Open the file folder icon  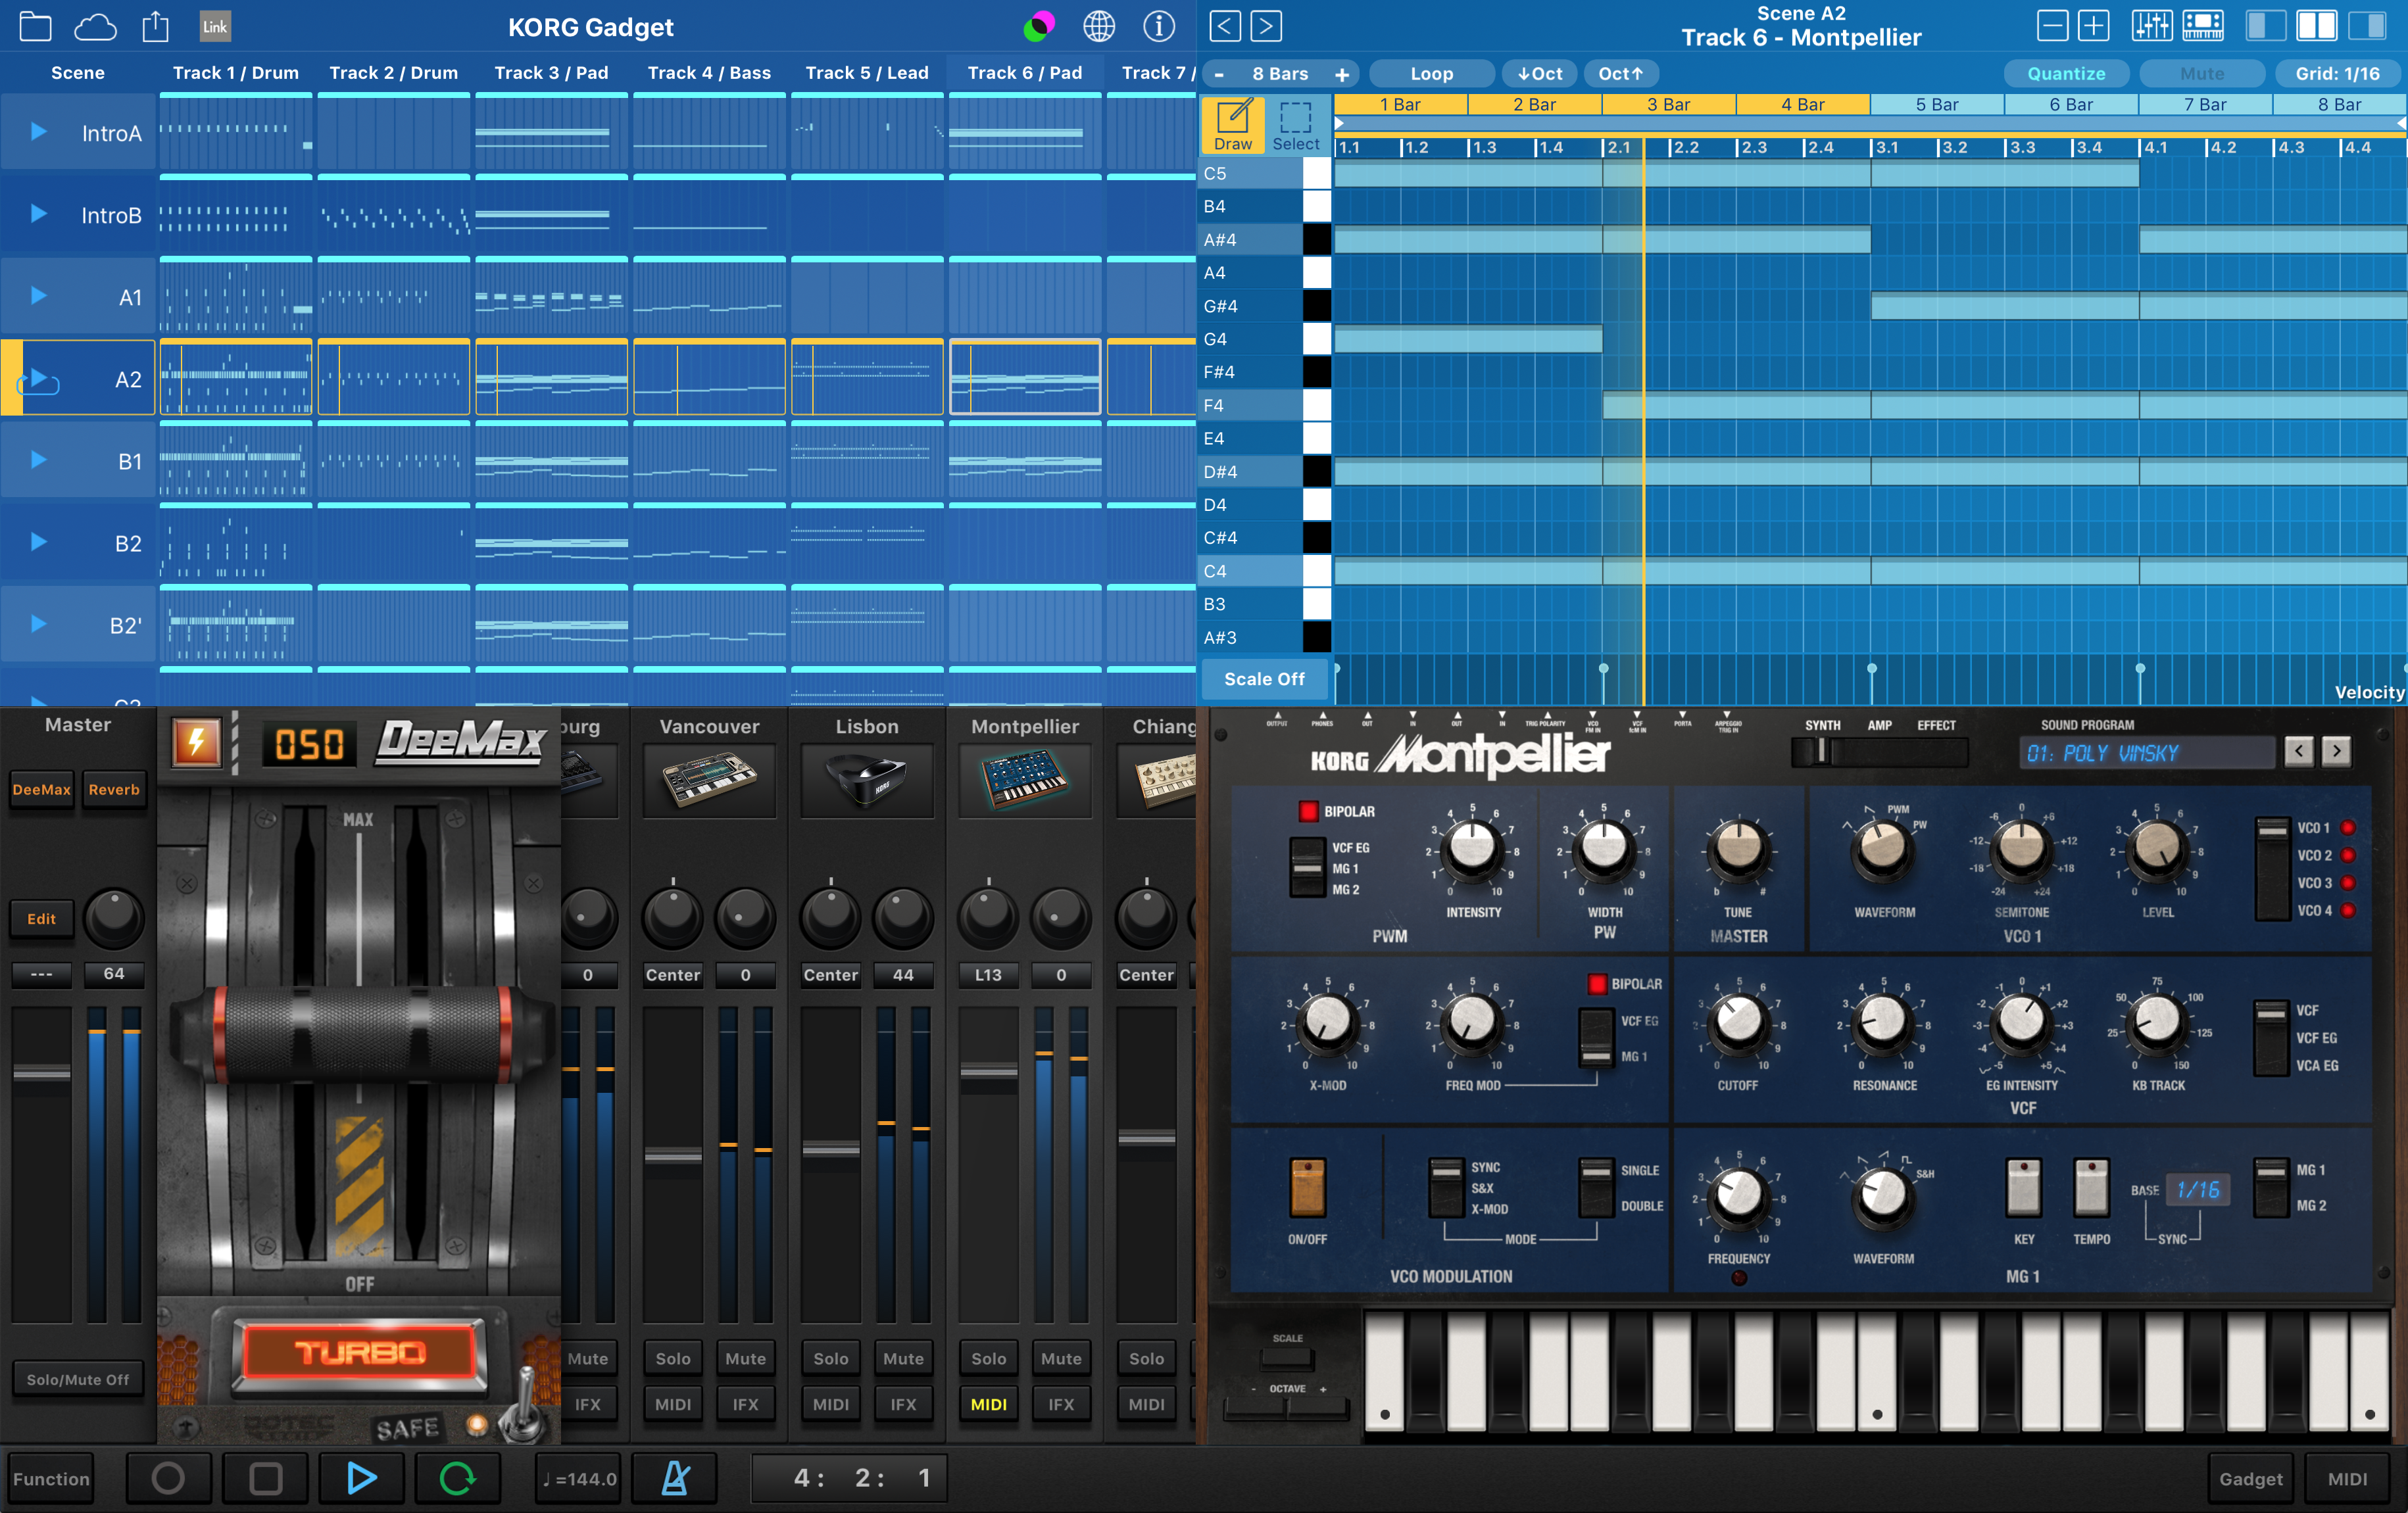35,27
